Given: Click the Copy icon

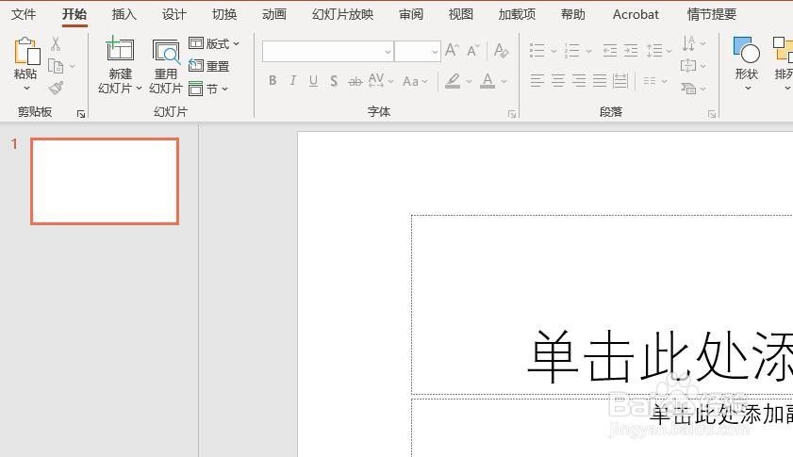Looking at the screenshot, I should pos(55,66).
